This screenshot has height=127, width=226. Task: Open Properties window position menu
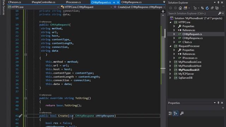(215, 103)
